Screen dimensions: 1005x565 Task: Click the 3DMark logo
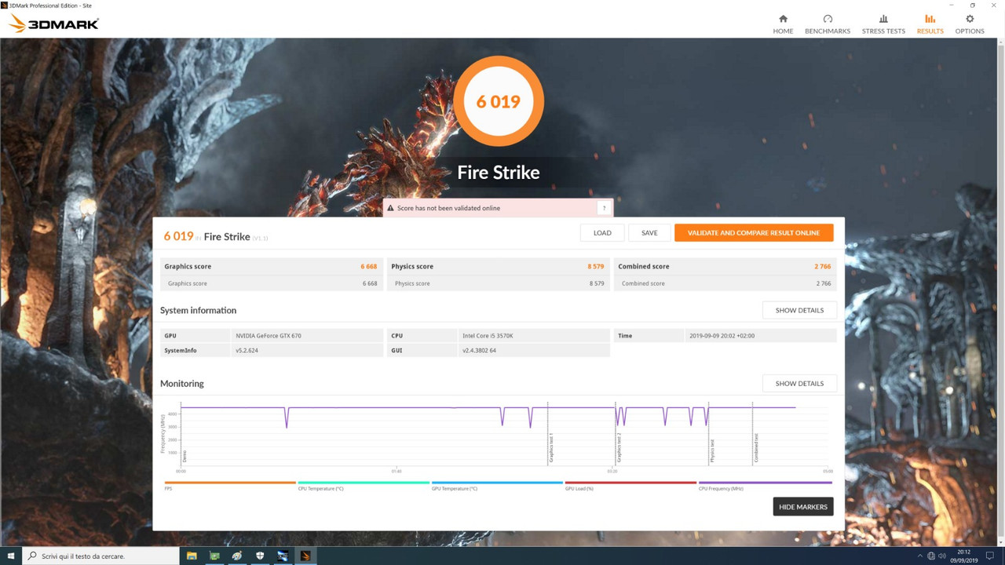(53, 24)
